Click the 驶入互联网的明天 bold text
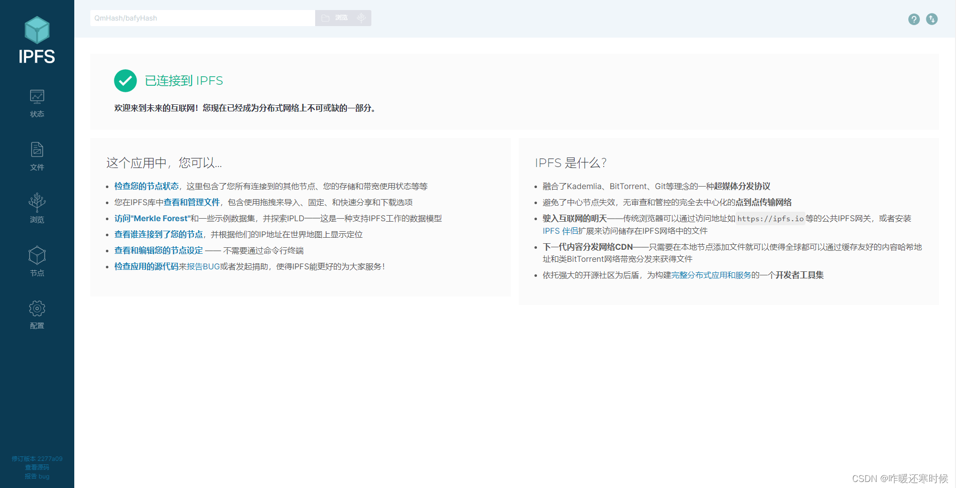Image resolution: width=956 pixels, height=488 pixels. coord(575,218)
